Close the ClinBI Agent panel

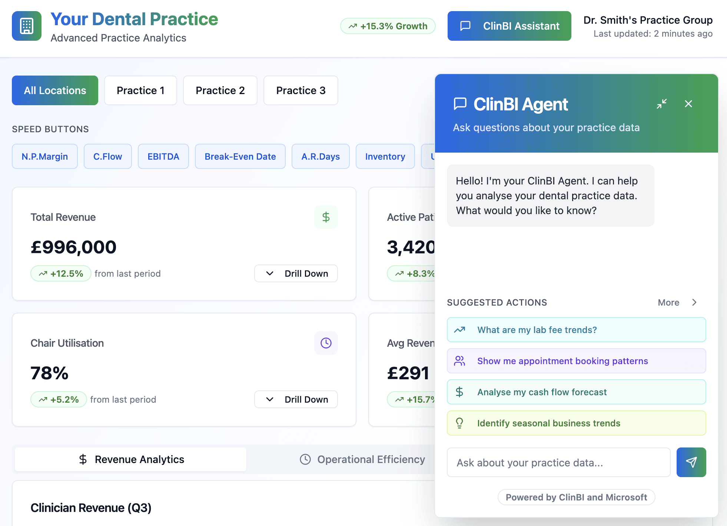(688, 104)
